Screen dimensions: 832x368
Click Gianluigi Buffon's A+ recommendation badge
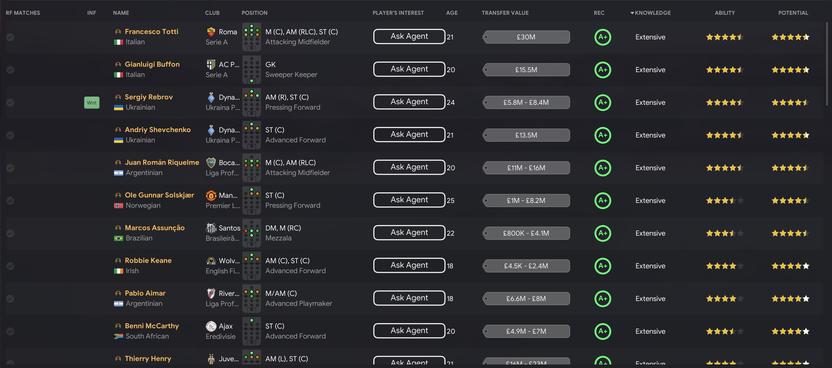(x=602, y=70)
